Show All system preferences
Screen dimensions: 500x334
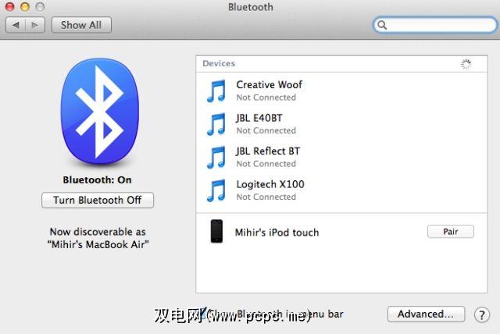click(x=81, y=25)
